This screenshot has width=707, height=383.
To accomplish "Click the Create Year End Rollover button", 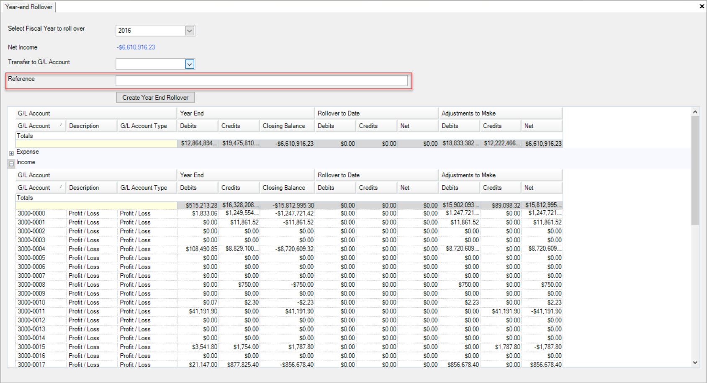I will click(155, 98).
